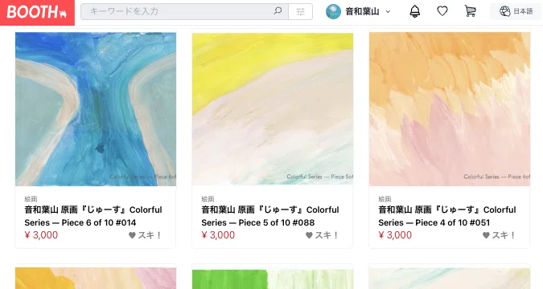Screen dimensions: 543x289
Task: Click ¥ 3,000 price on Piece 4 card
Action: 395,235
